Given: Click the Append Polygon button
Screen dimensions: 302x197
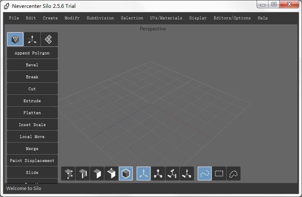Looking at the screenshot, I should [32, 53].
